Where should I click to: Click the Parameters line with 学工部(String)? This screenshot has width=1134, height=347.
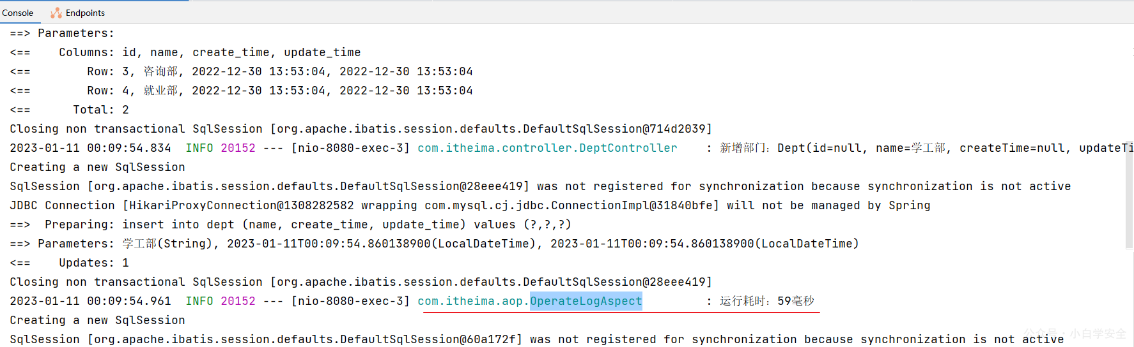[434, 244]
